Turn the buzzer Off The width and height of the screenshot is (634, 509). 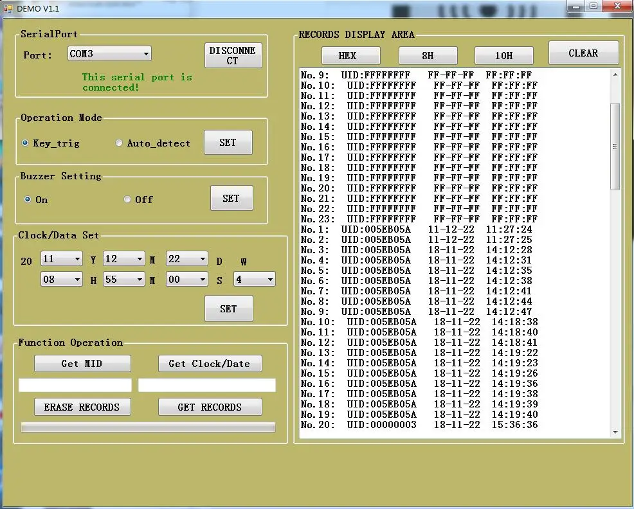pyautogui.click(x=138, y=200)
